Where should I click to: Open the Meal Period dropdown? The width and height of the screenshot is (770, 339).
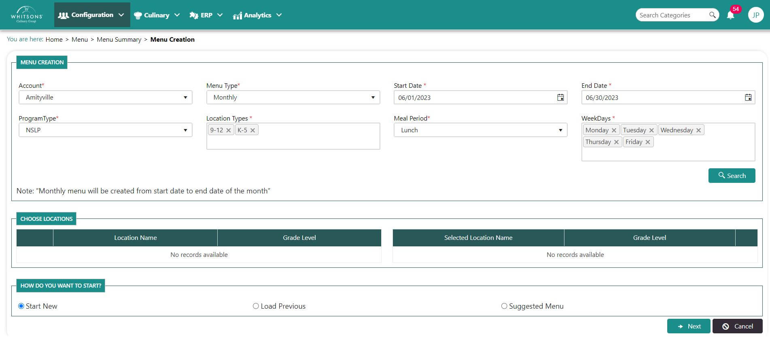point(480,130)
